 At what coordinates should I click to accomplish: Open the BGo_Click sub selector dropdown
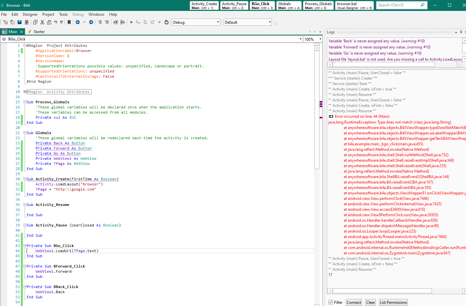click(300, 39)
